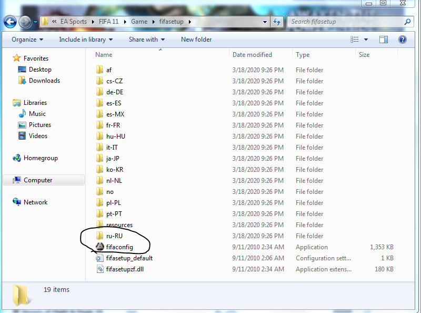
Task: Click the large folder icon in details pane
Action: 21,295
